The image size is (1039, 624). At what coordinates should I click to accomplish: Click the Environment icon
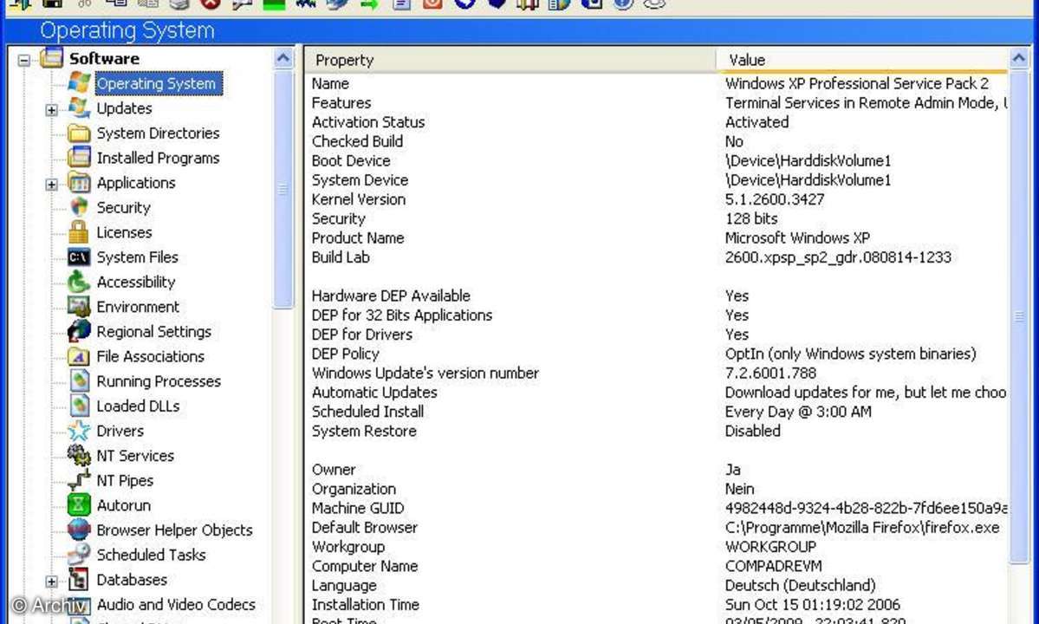pyautogui.click(x=79, y=307)
